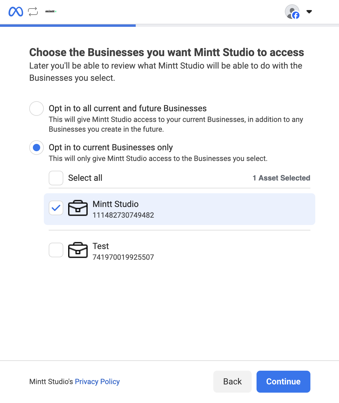Select opt in to all current and future Businesses
The image size is (339, 403).
pyautogui.click(x=36, y=109)
